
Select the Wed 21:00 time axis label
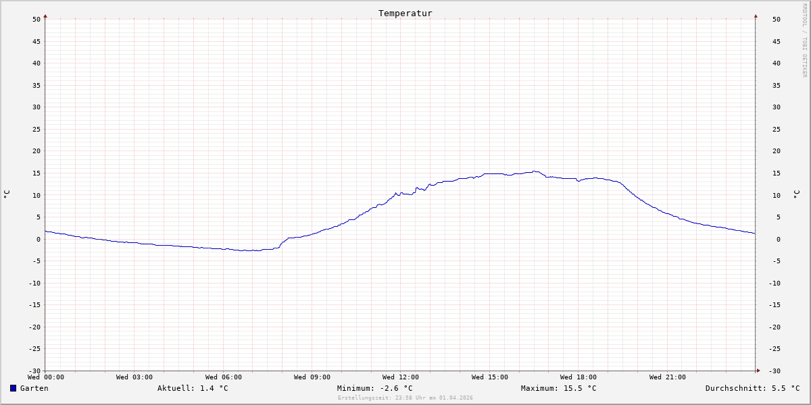668,377
